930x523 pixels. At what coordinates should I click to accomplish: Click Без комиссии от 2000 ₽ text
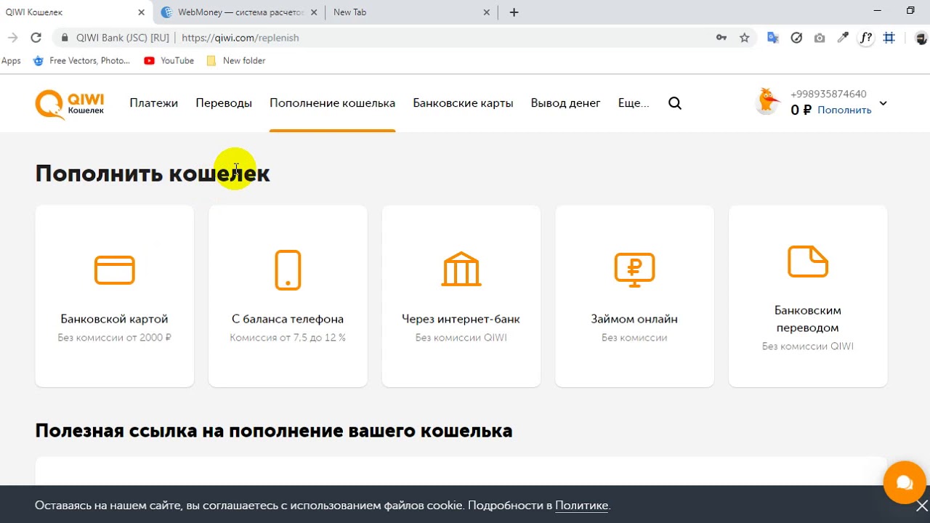point(115,338)
